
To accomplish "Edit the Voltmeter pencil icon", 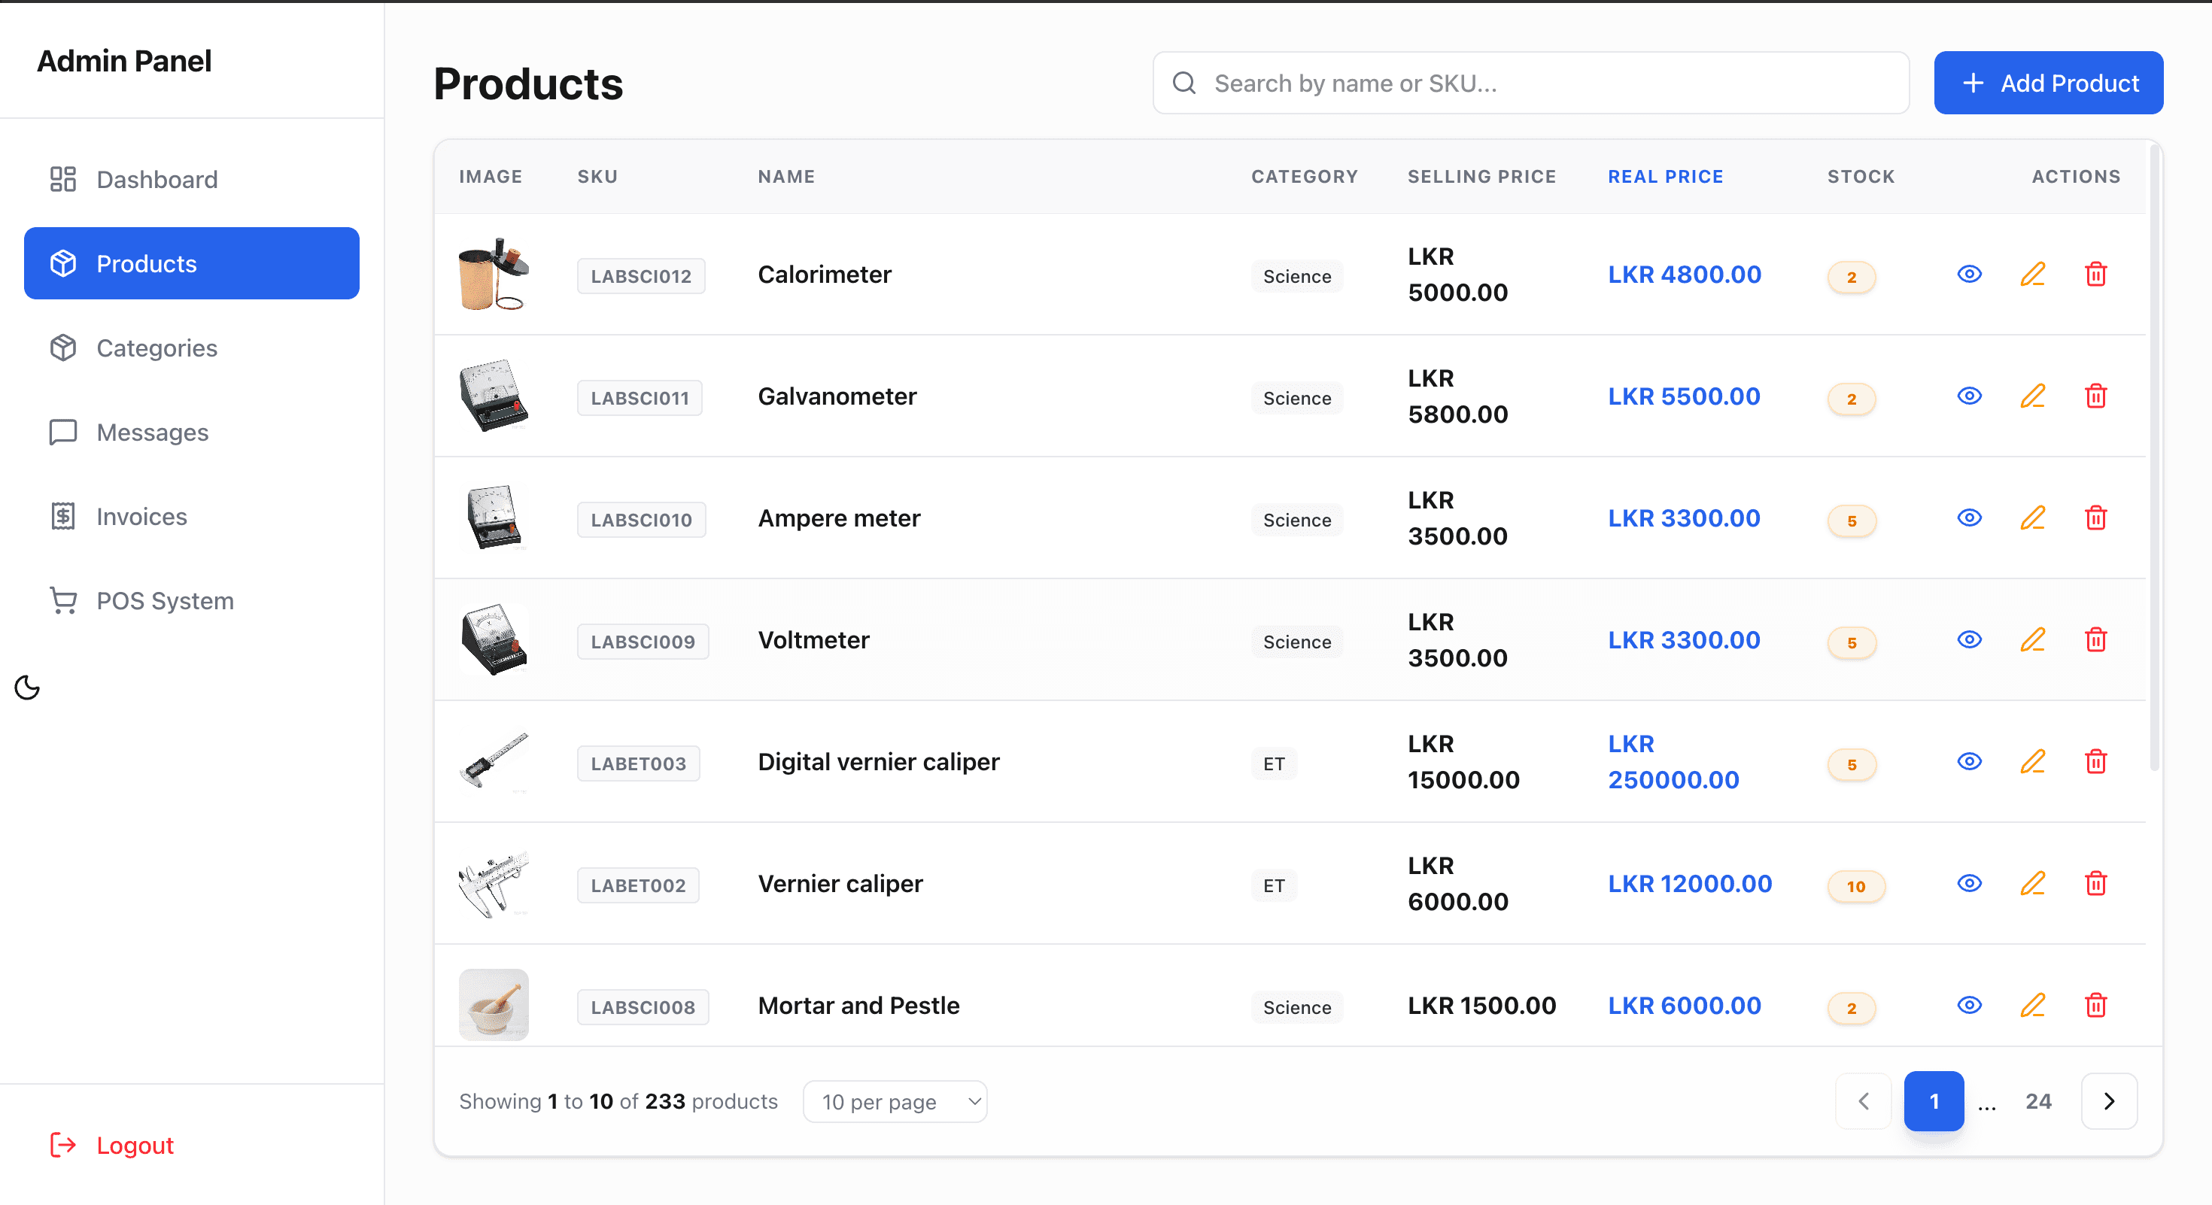I will tap(2032, 639).
